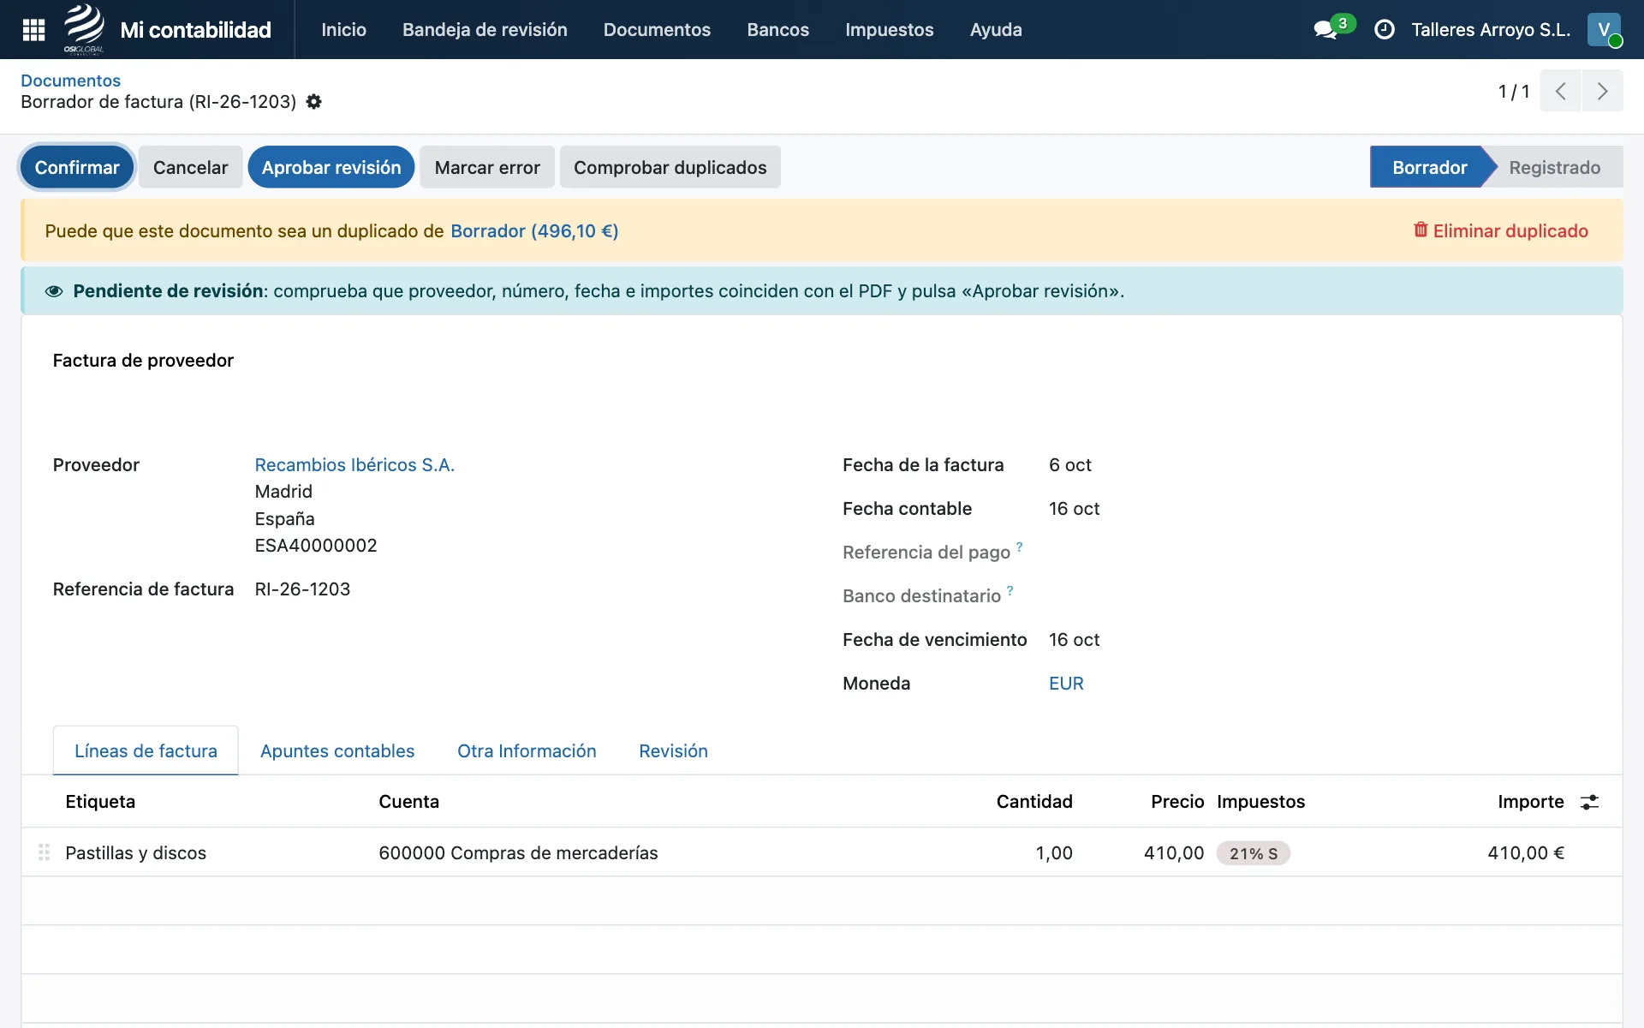Open the user avatar menu

tap(1604, 30)
